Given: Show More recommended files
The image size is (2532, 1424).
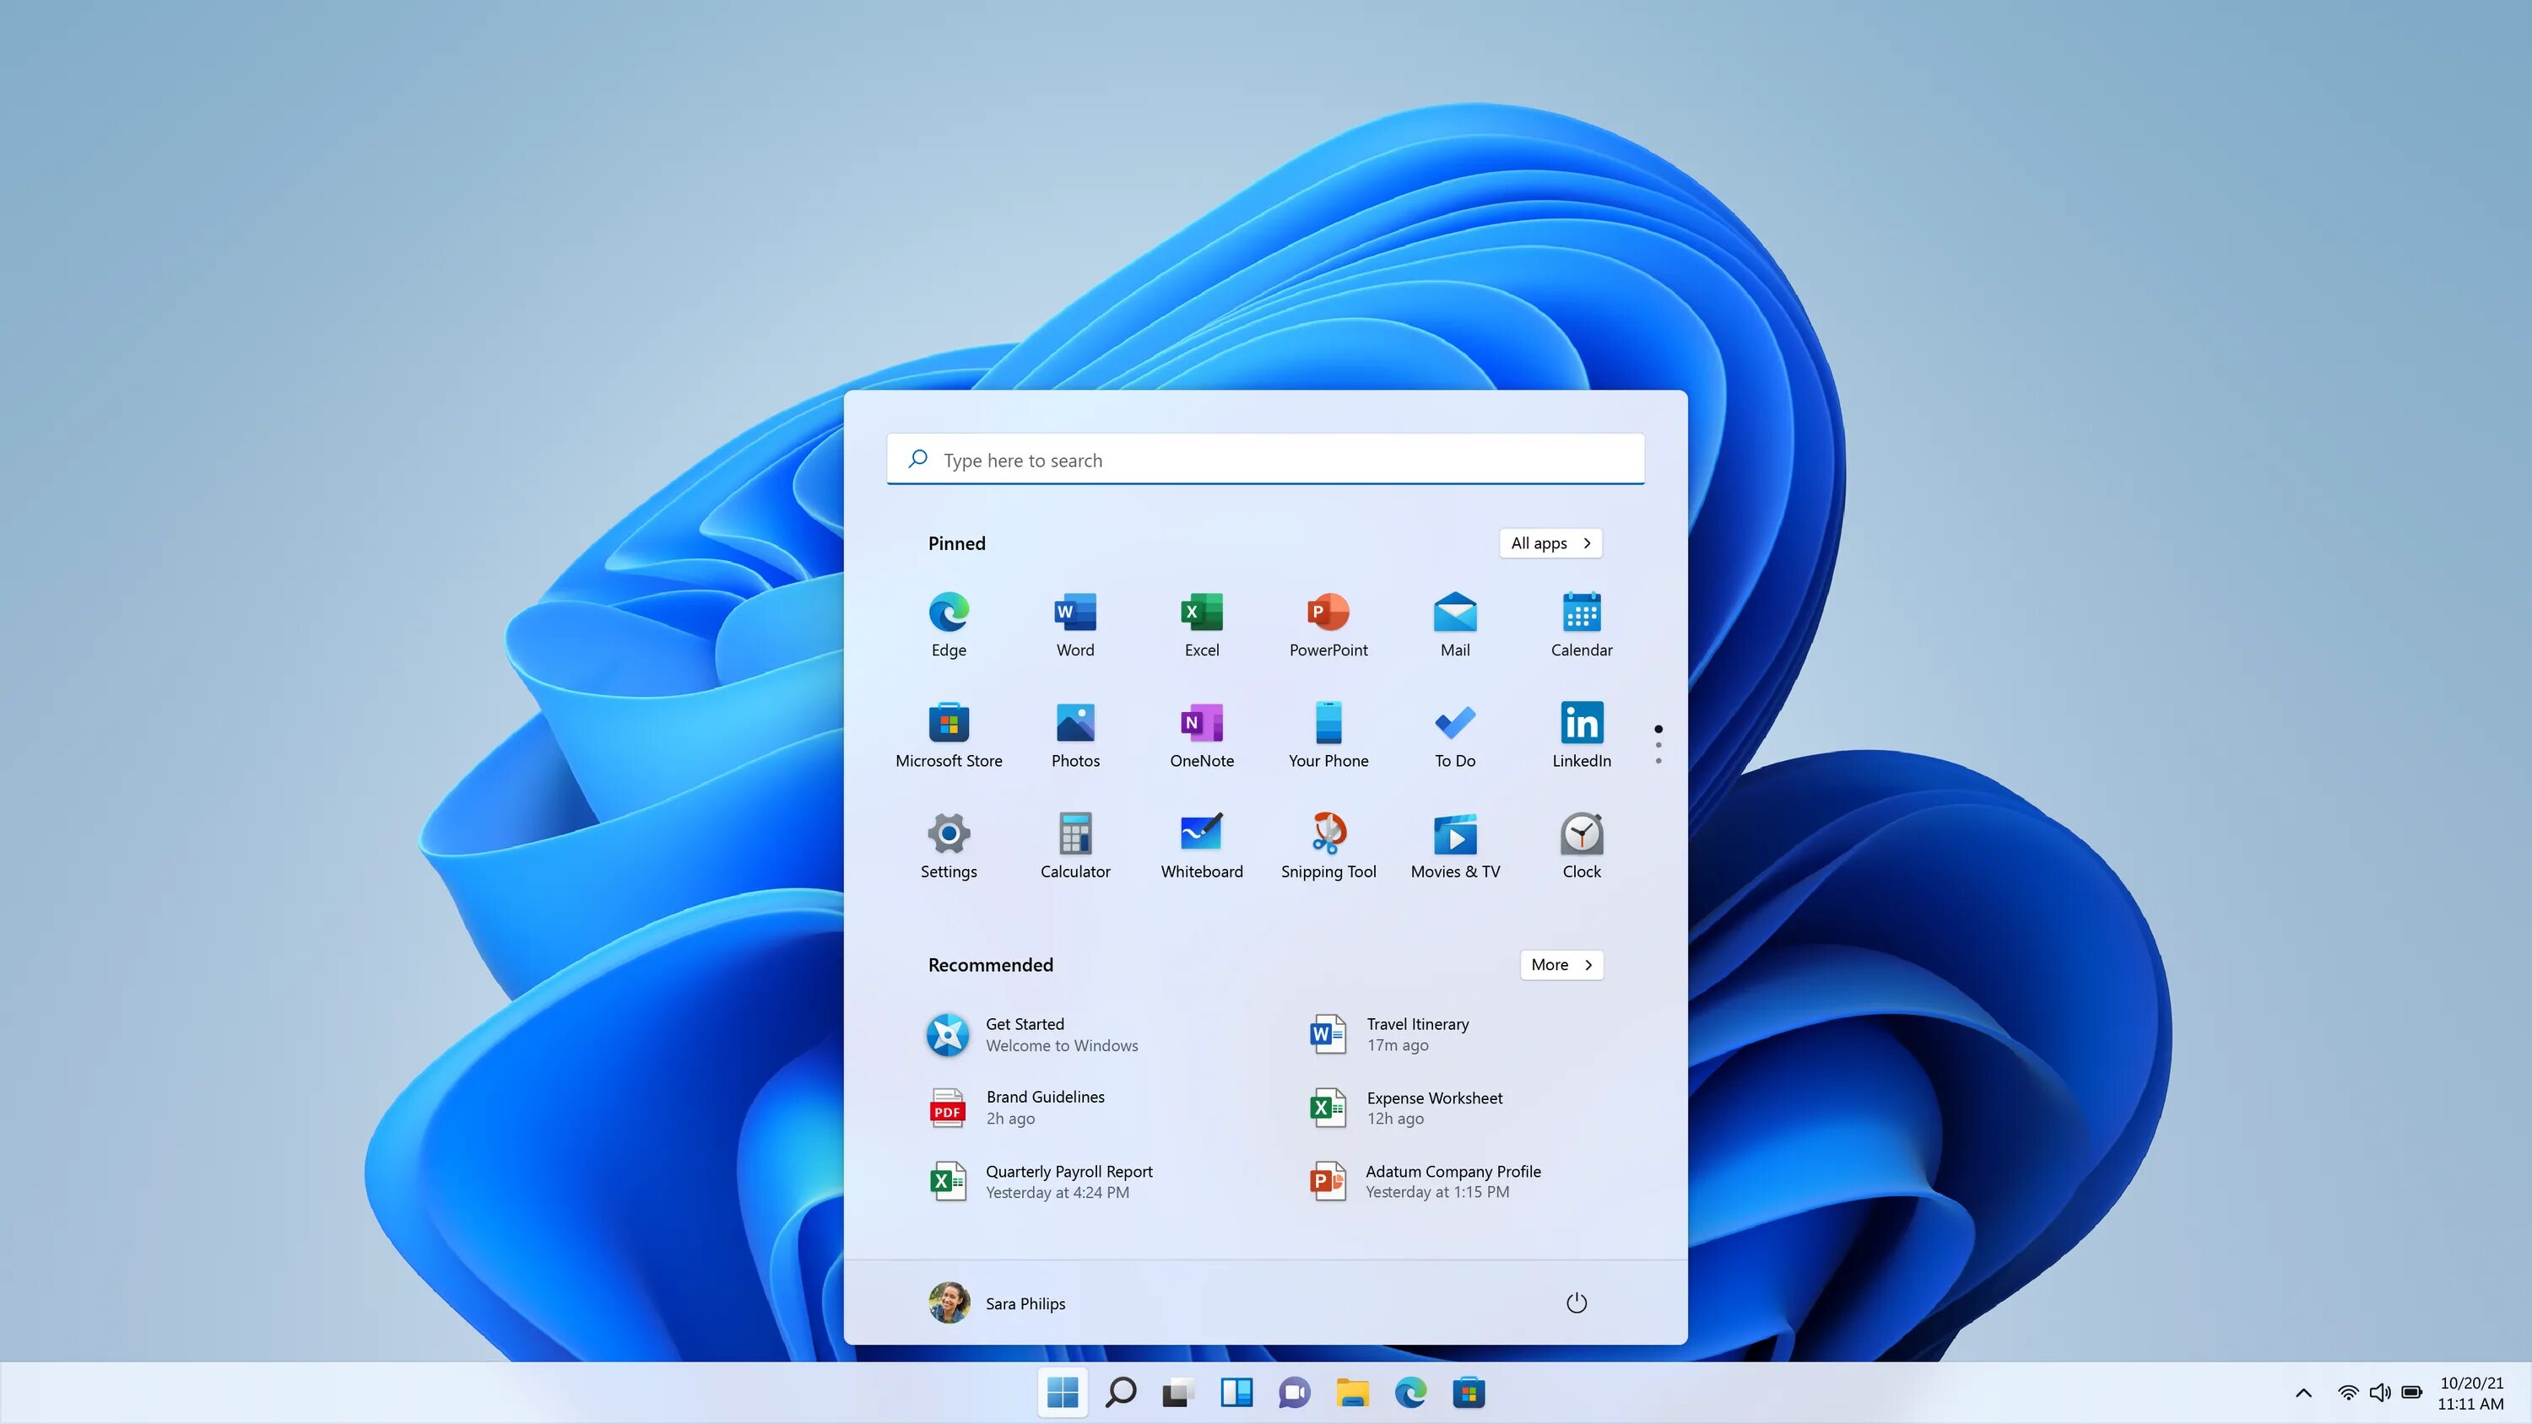Looking at the screenshot, I should coord(1558,963).
